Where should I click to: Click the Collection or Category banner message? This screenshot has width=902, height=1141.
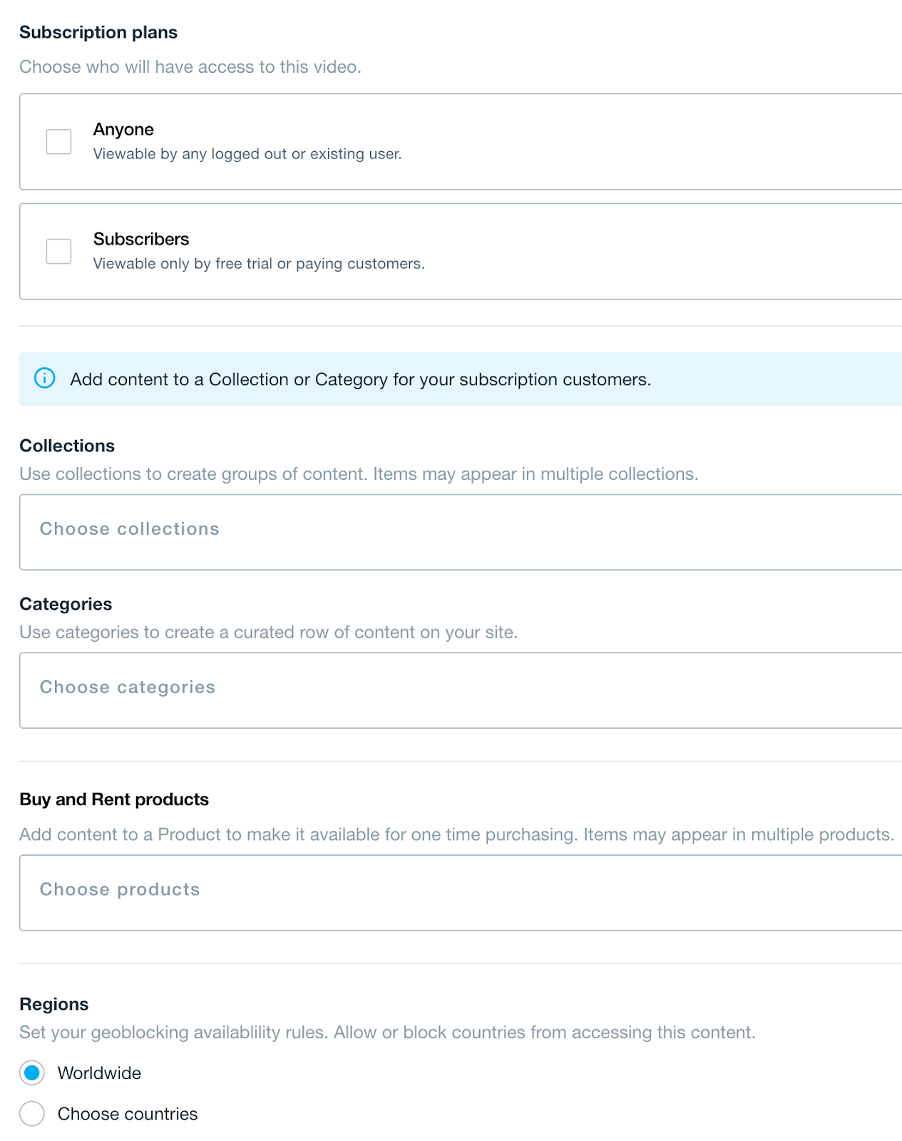tap(360, 379)
